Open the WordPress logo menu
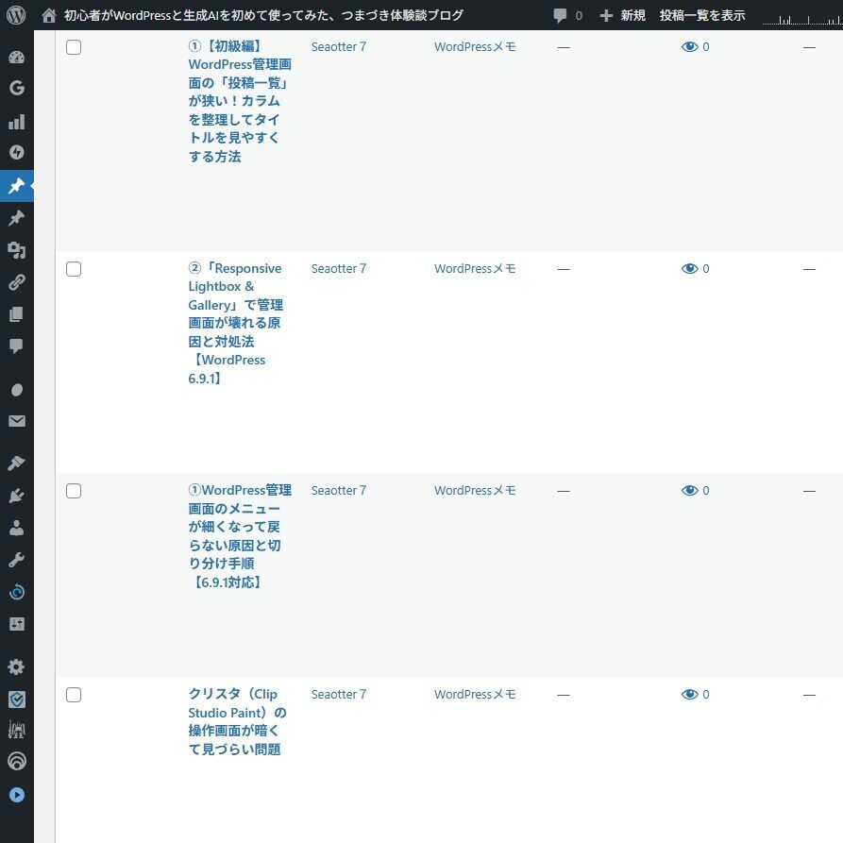 coord(16,15)
